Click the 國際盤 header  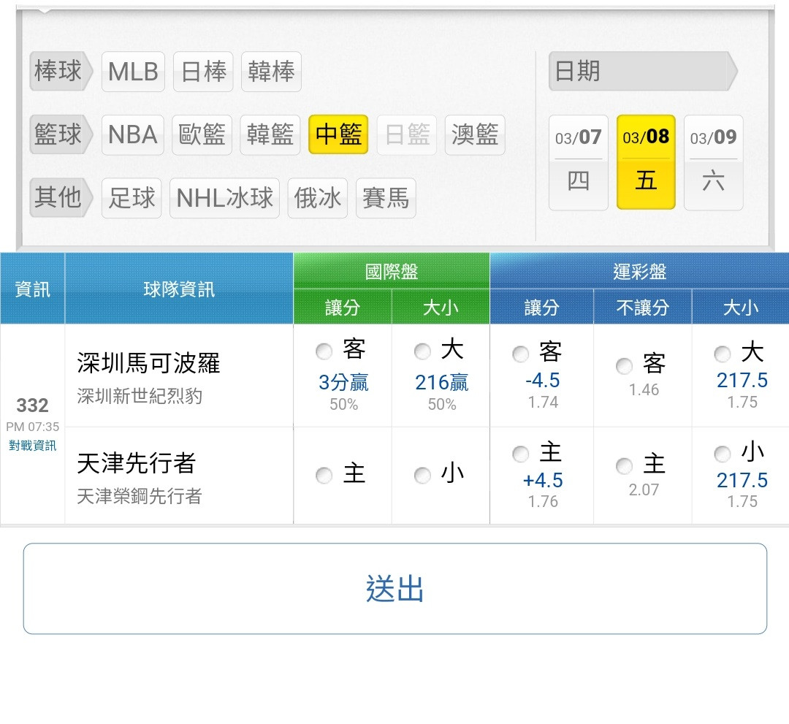[392, 272]
